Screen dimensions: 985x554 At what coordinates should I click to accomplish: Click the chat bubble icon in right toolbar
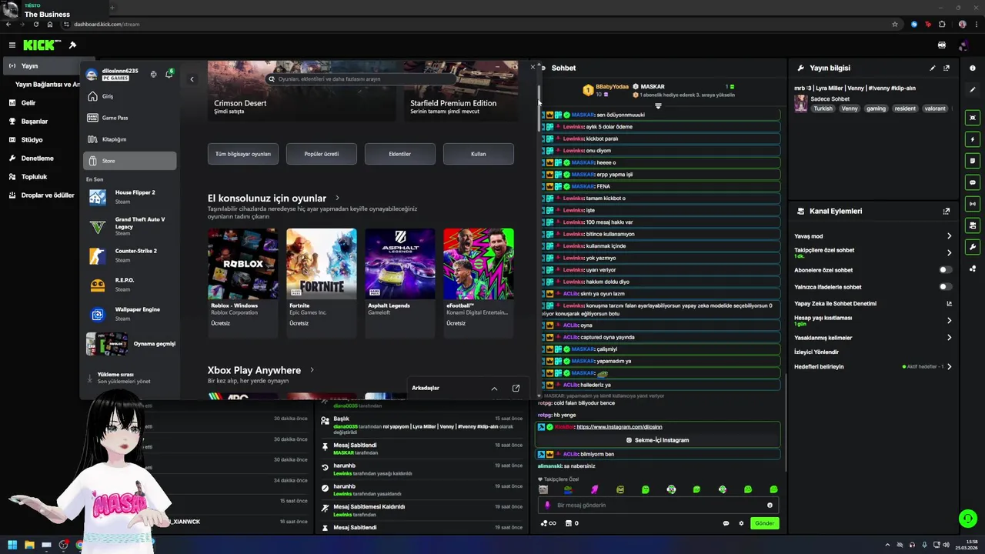point(973,182)
